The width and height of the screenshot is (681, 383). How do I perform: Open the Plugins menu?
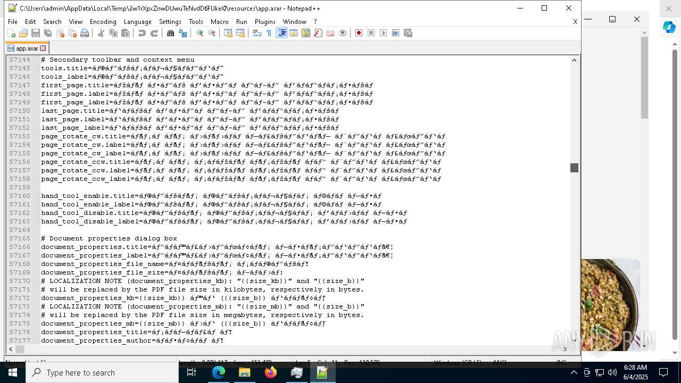(265, 22)
